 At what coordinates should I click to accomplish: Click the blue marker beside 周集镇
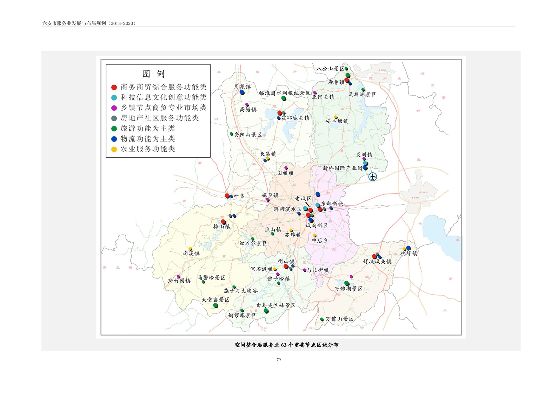(242, 92)
